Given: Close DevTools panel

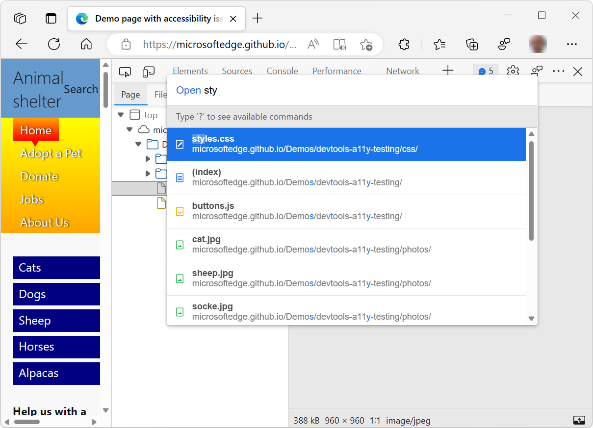Looking at the screenshot, I should [x=578, y=72].
